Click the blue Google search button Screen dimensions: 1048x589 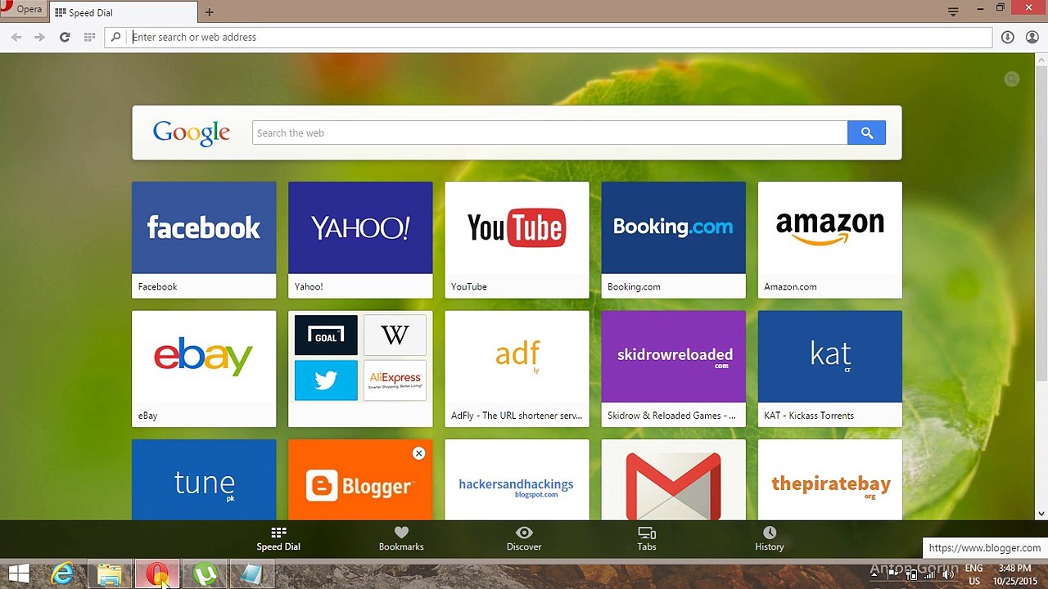point(867,133)
